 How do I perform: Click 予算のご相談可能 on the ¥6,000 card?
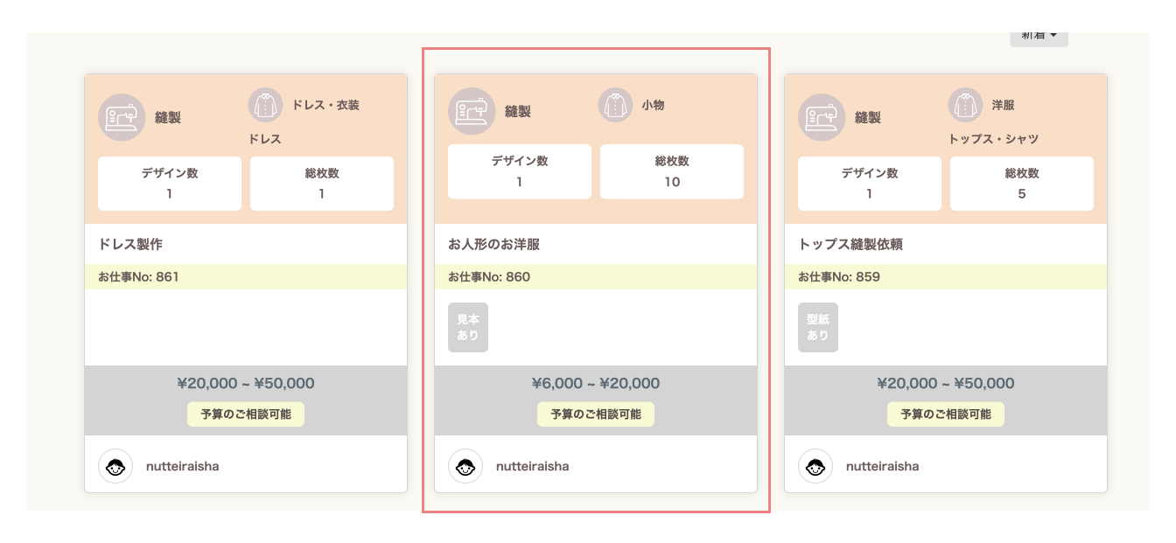point(596,414)
